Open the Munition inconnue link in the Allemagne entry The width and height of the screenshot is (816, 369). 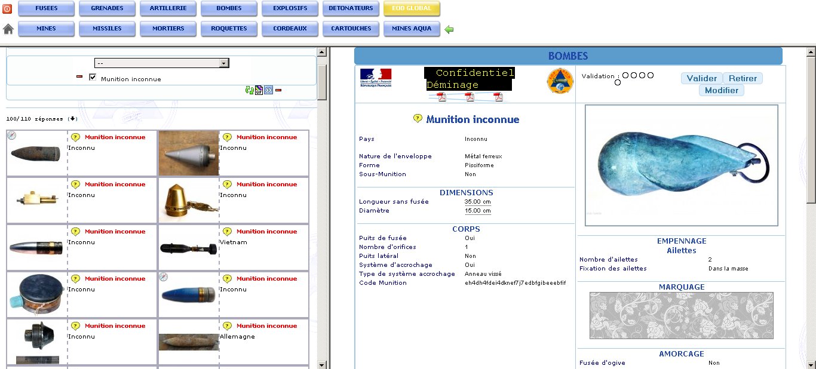266,326
